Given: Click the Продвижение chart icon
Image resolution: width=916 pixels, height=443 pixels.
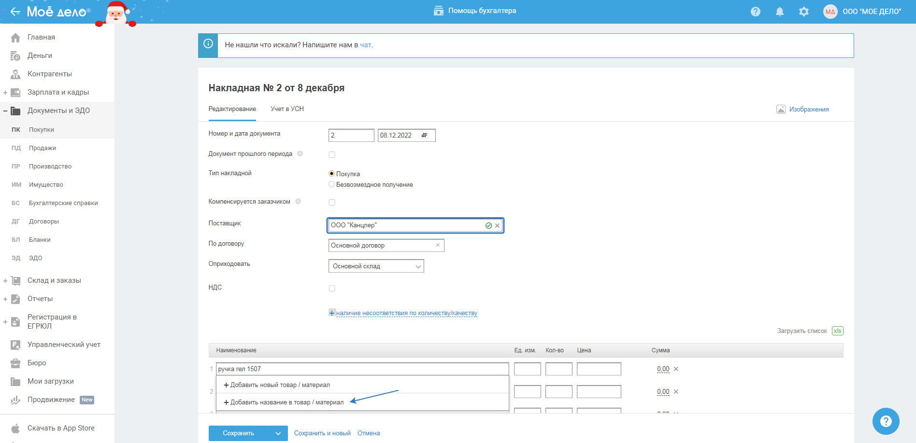Looking at the screenshot, I should click(x=15, y=400).
